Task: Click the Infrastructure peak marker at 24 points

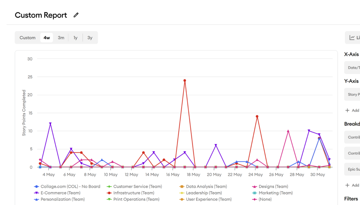Action: (x=185, y=81)
